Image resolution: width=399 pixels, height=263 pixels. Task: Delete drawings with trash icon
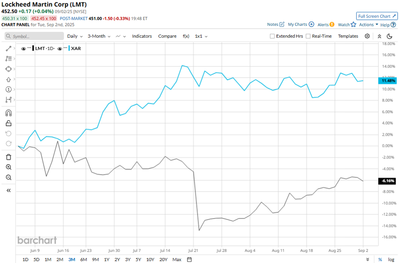8,157
